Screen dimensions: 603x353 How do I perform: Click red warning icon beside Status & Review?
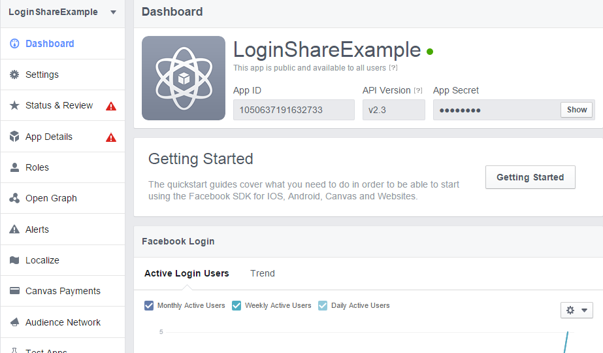111,106
